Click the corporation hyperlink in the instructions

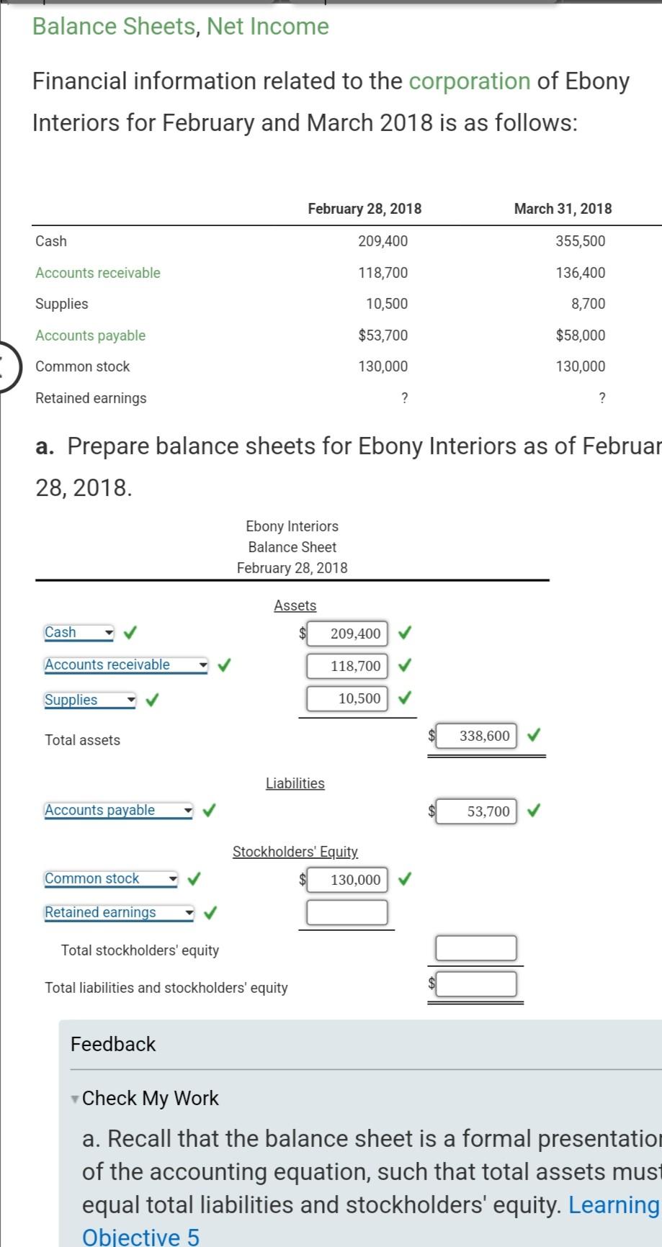[x=470, y=81]
